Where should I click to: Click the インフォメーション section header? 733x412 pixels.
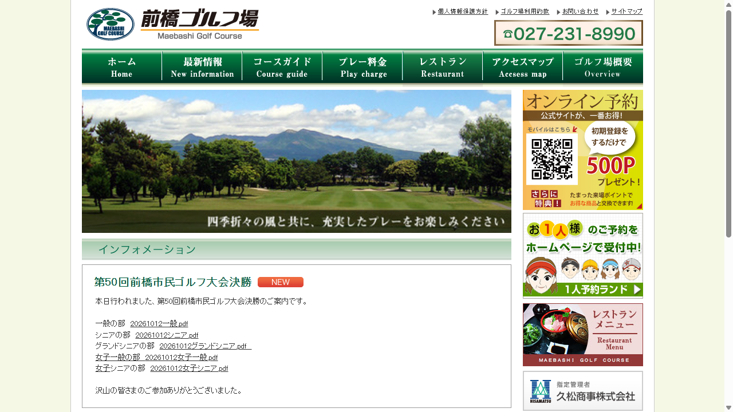pos(297,249)
